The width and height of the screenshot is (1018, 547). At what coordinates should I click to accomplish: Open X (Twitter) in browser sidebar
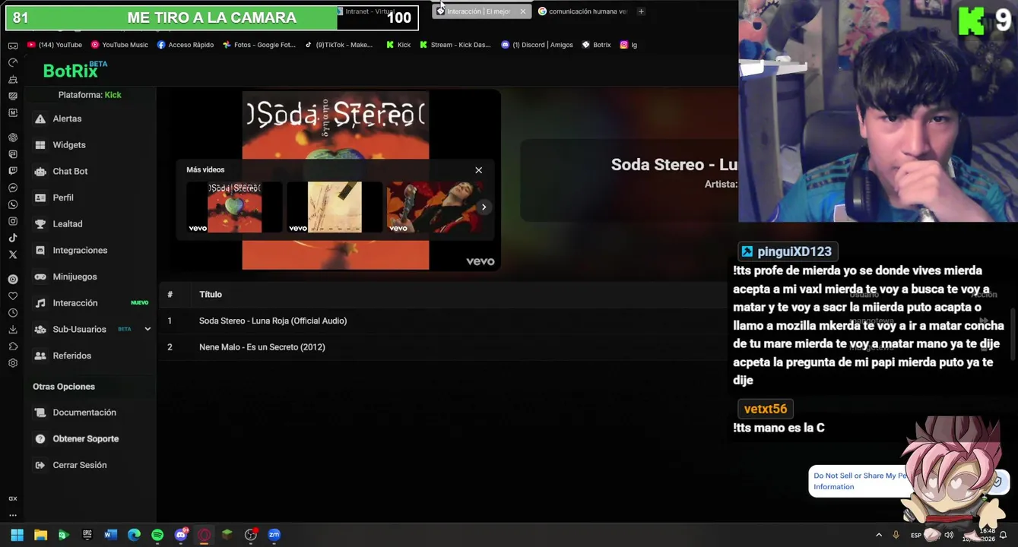point(13,255)
